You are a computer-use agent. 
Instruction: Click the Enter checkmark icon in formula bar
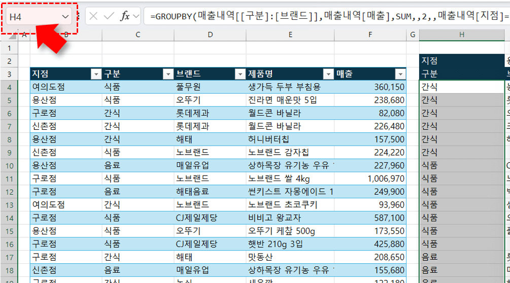(108, 16)
